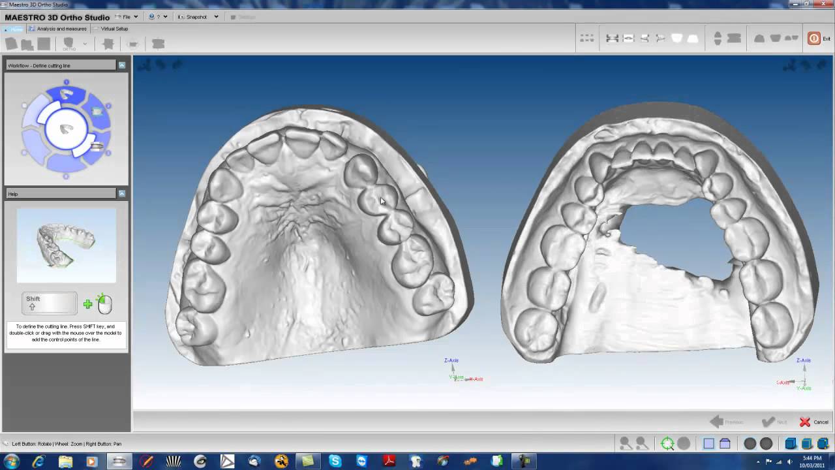
Task: Click the first model icon in Home ribbon
Action: point(11,44)
